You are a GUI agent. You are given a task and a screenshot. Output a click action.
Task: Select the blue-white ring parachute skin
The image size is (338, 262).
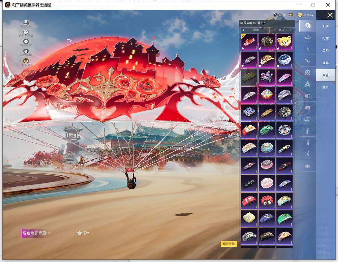[284, 59]
